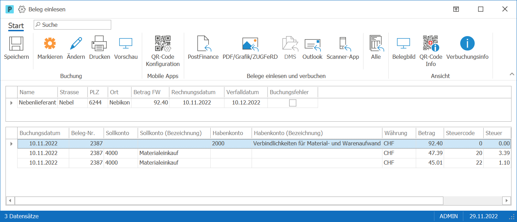Click Steuercode cell 22
Image resolution: width=517 pixels, height=222 pixels.
click(x=463, y=163)
